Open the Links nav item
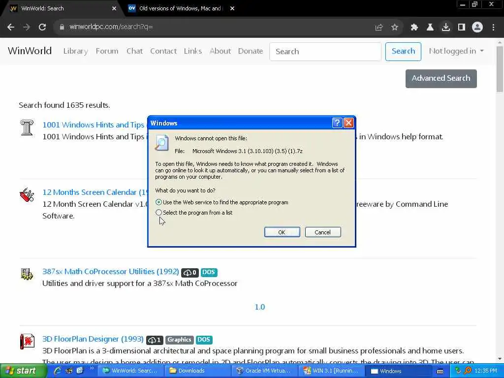The width and height of the screenshot is (504, 378). coord(193,51)
